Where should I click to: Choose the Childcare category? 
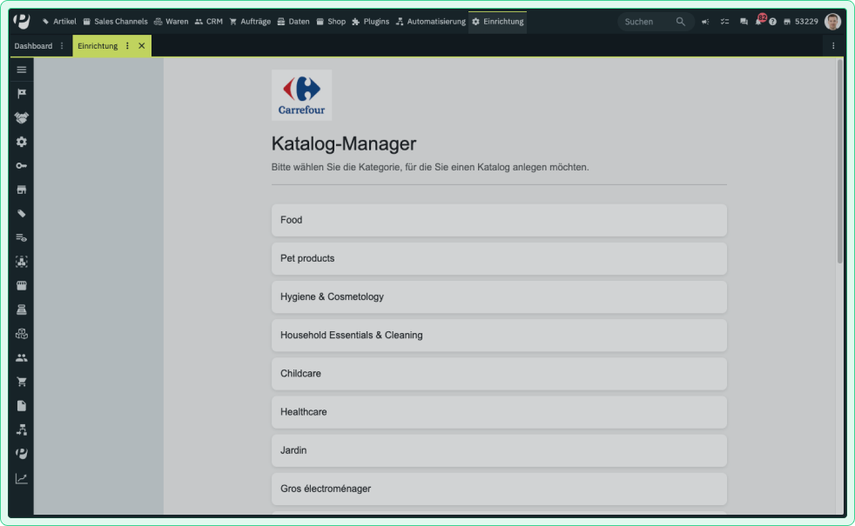[x=499, y=374]
